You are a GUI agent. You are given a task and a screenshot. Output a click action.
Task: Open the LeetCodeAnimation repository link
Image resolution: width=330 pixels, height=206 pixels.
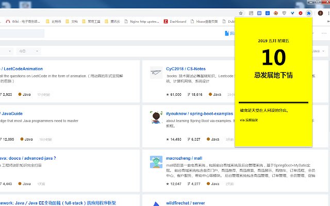(x=23, y=68)
